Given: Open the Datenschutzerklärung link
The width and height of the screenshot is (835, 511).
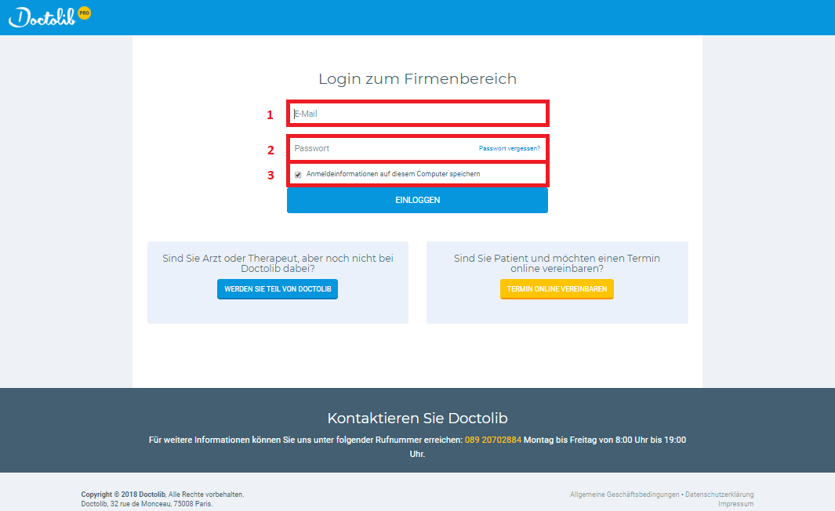Looking at the screenshot, I should [720, 495].
